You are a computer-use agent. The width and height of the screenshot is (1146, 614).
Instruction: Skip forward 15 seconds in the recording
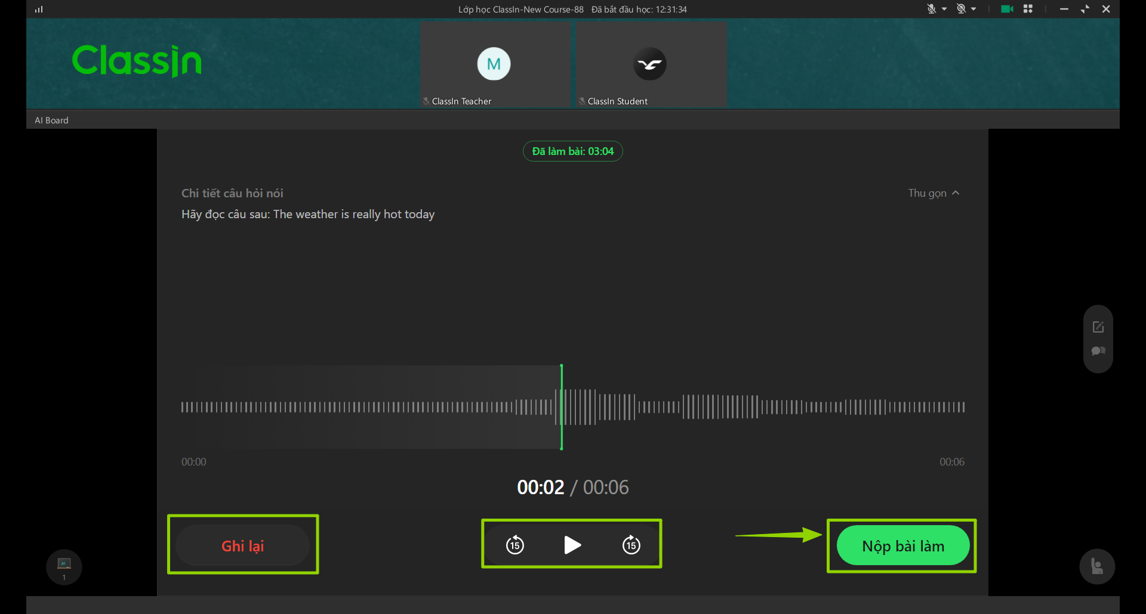[631, 545]
